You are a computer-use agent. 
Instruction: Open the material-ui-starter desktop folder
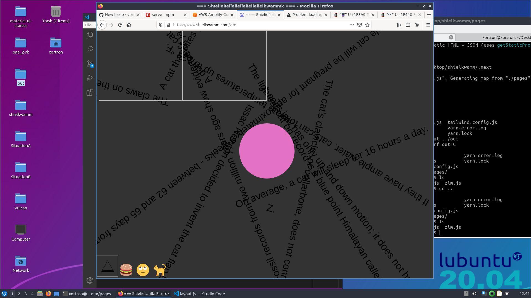coord(21,17)
